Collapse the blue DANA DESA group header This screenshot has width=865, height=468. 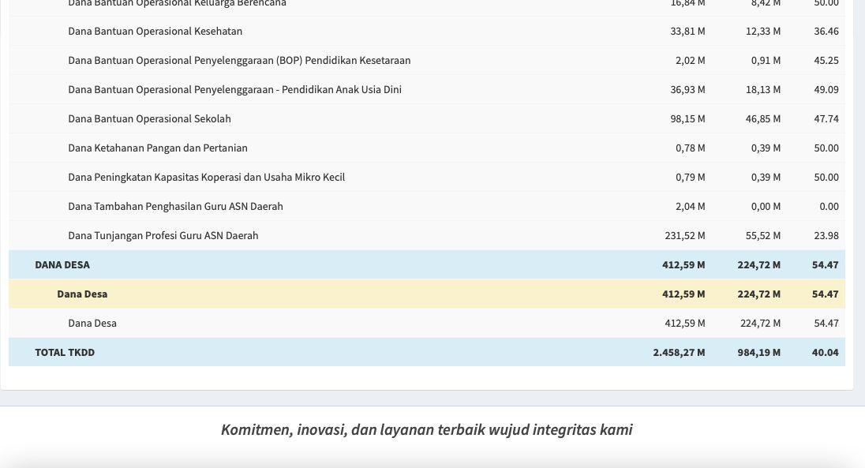62,265
